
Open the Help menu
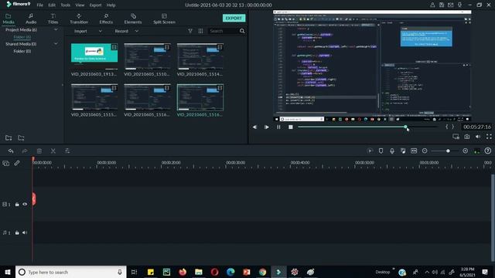click(x=111, y=5)
